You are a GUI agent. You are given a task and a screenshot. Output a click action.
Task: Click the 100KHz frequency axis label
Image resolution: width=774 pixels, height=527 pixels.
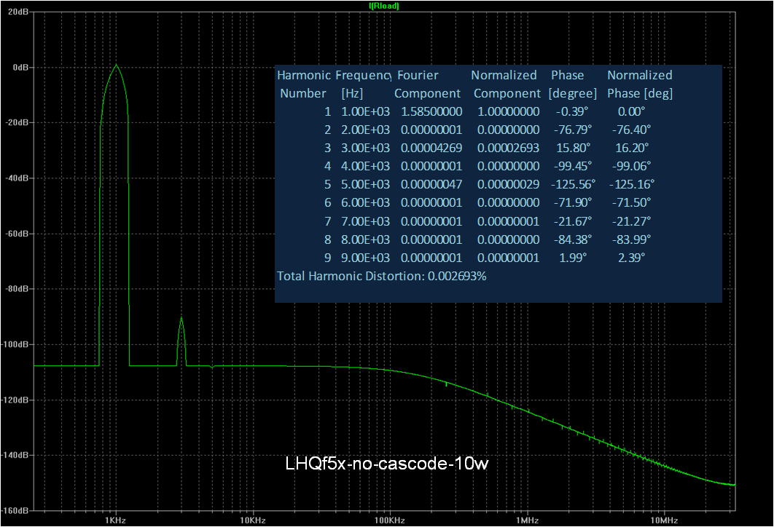pos(389,520)
